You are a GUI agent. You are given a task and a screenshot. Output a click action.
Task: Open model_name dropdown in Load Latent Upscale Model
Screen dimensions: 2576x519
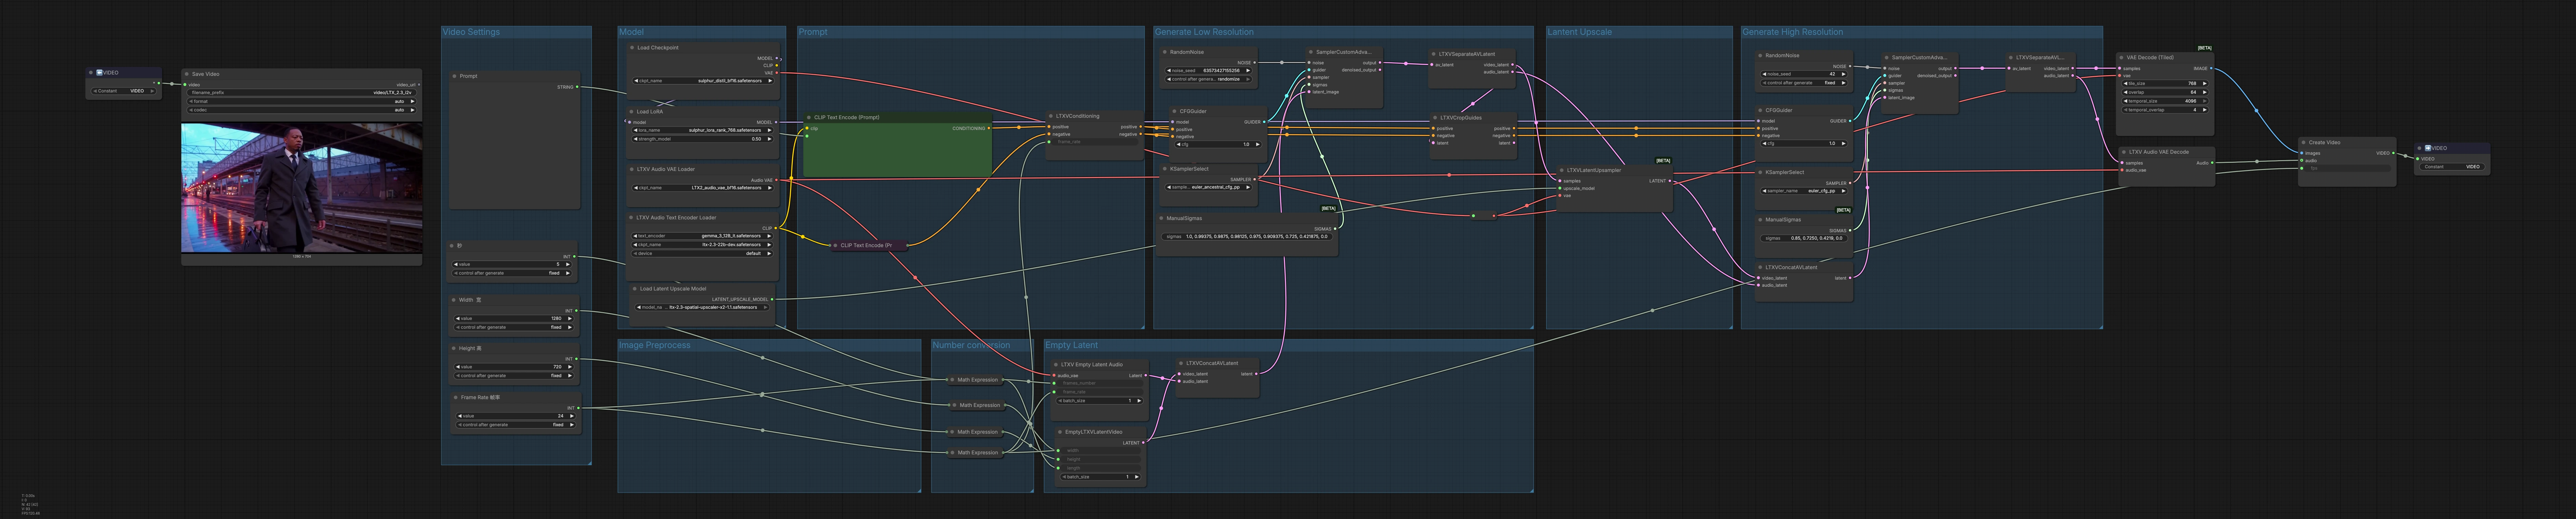click(x=702, y=307)
